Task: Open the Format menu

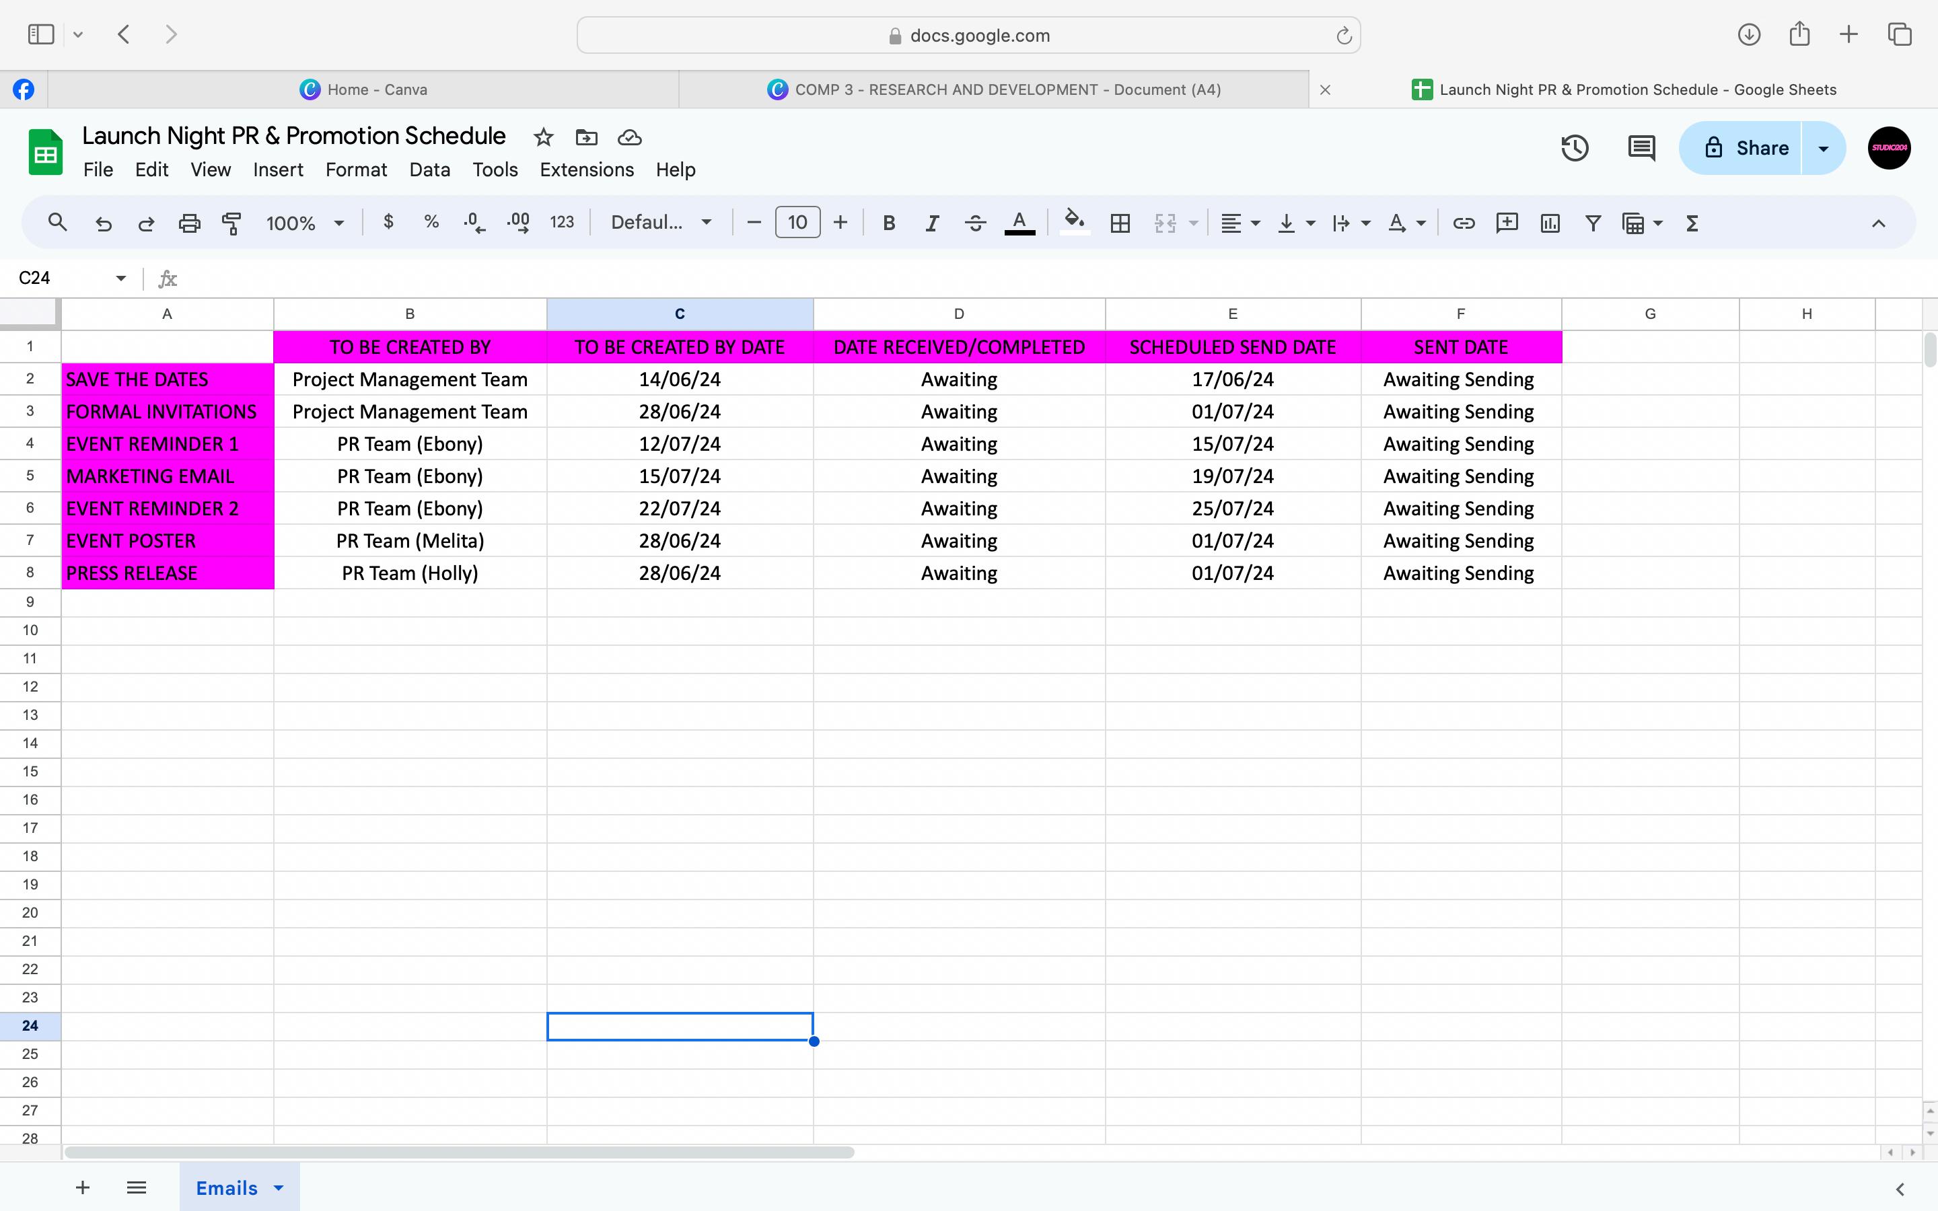Action: click(355, 170)
